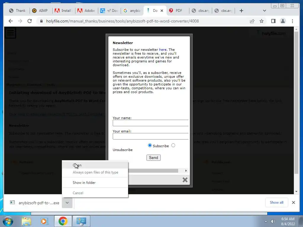Click the page vertical scrollbar thumb
This screenshot has height=227, width=303.
pyautogui.click(x=296, y=103)
